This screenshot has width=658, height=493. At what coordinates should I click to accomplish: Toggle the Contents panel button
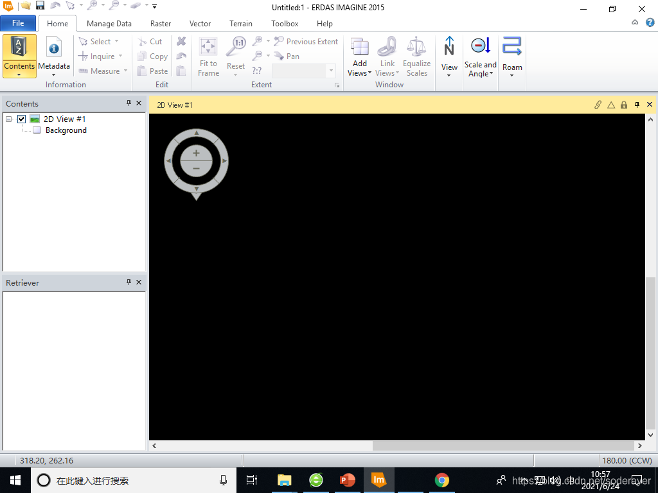point(19,53)
